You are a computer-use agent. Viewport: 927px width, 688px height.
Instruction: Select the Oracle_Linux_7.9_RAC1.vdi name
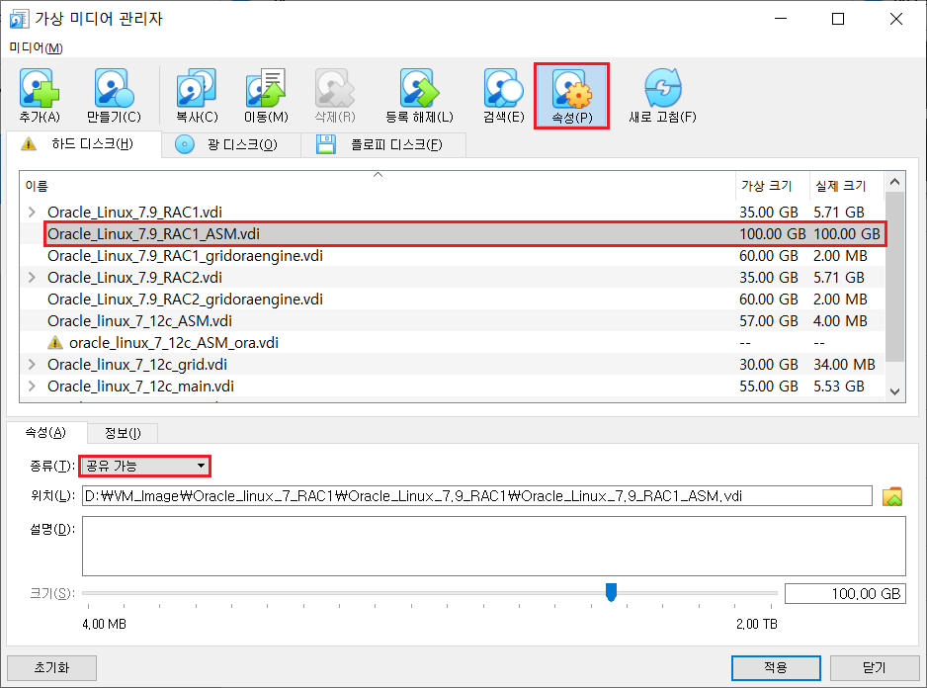[x=134, y=212]
